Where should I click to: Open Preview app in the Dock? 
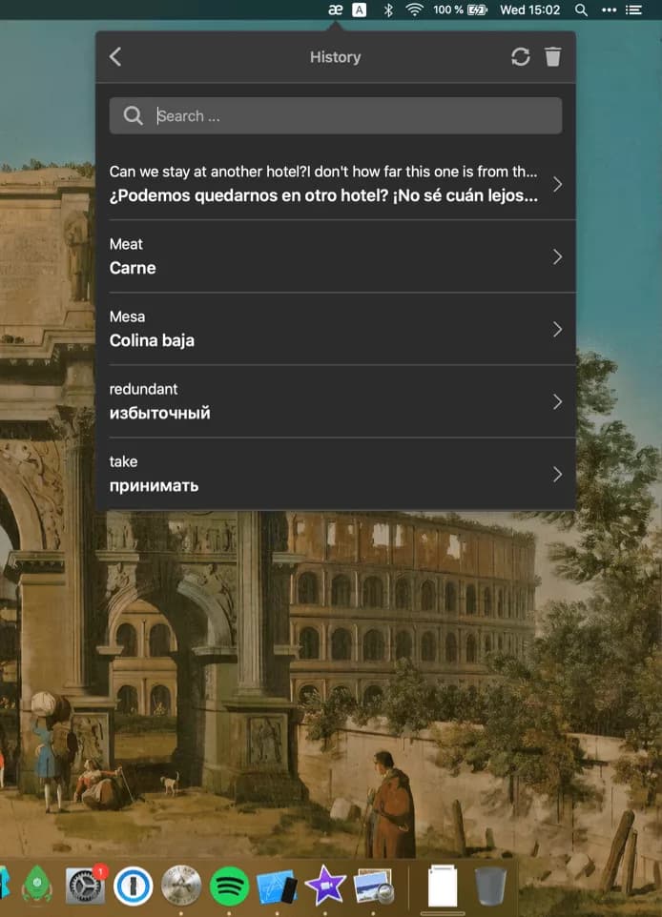[x=373, y=886]
